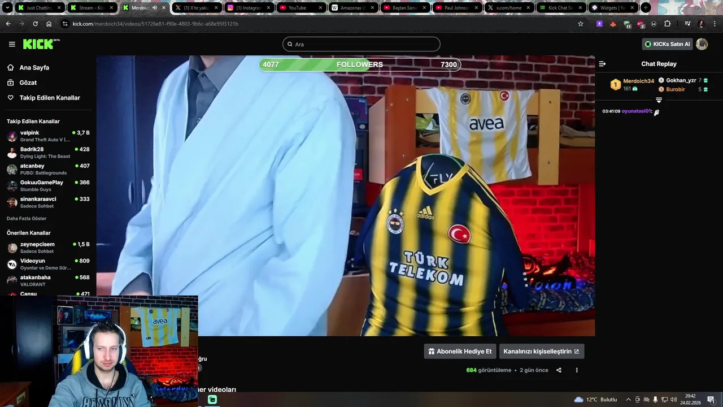Click chat username oyunatasi01
Screen dimensions: 723x407
pos(637,111)
